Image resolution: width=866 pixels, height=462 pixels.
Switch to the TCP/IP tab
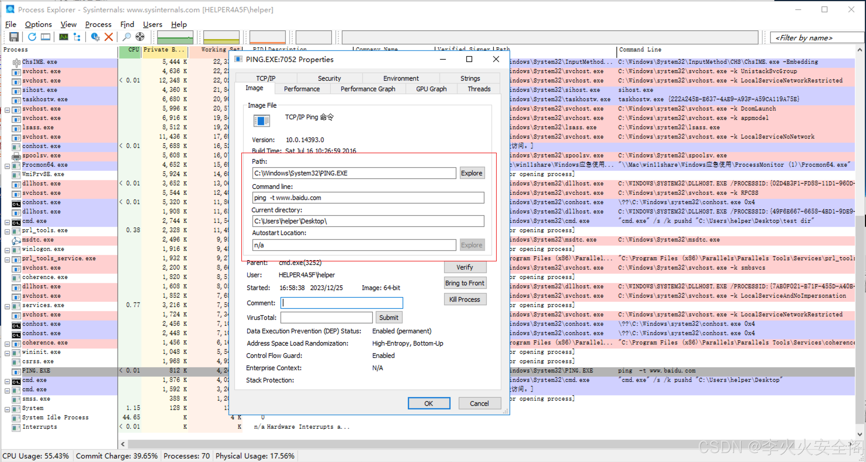(266, 78)
